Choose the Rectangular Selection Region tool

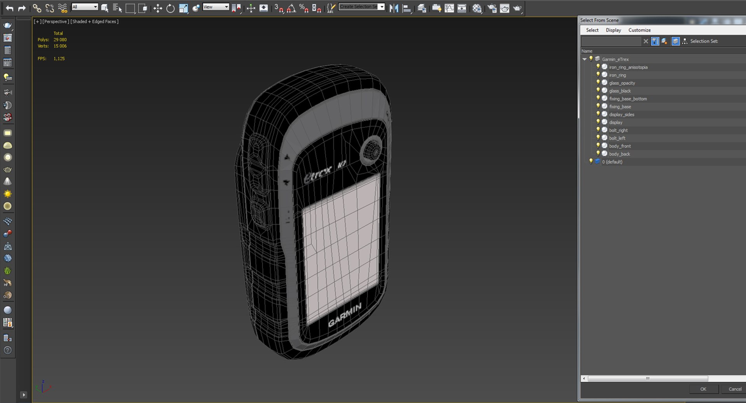point(130,8)
